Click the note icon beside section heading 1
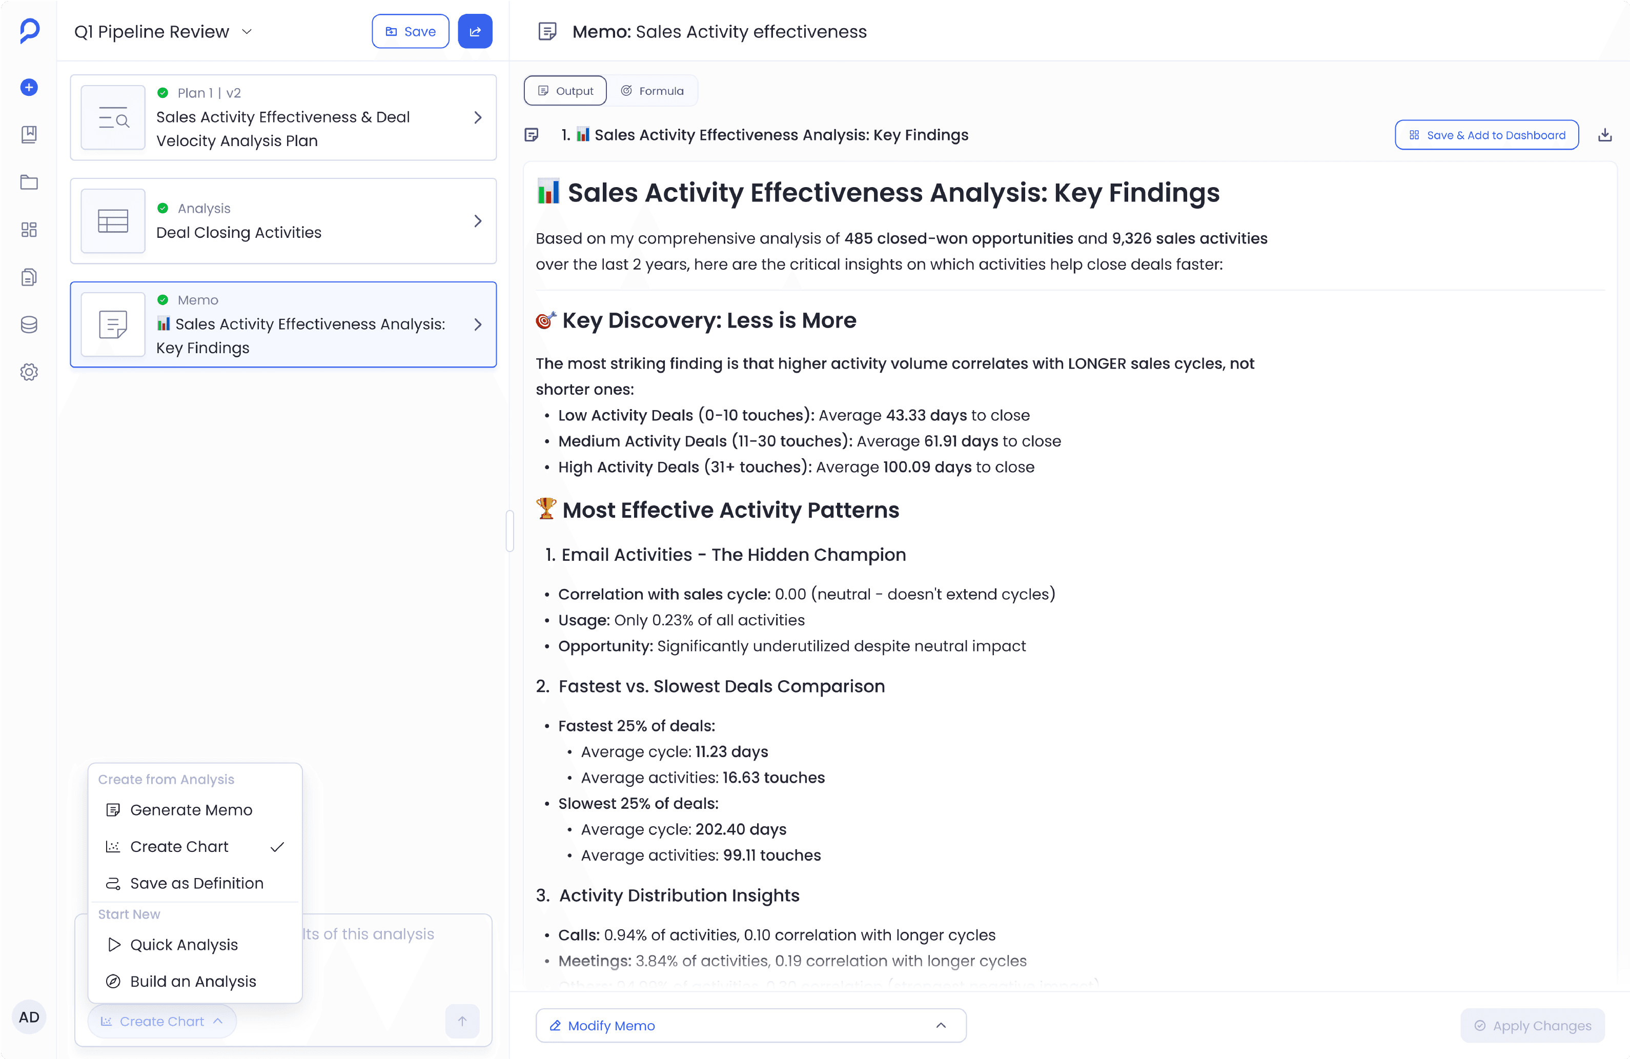 (532, 135)
